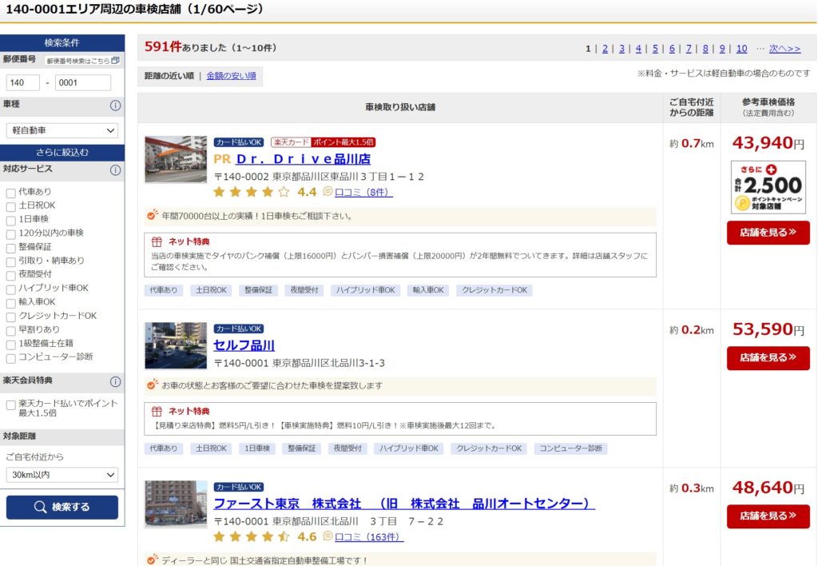Viewport: 818px width, 566px height.
Task: Click the postal code field containing 0001
Action: point(83,82)
